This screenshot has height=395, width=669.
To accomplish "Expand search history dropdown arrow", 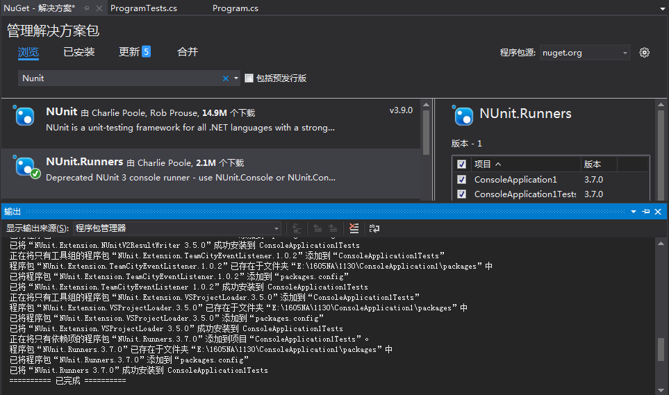I will [x=236, y=78].
